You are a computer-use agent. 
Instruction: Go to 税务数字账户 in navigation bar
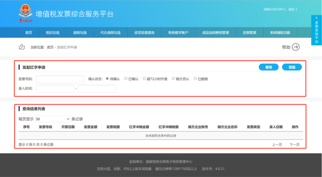click(x=178, y=33)
